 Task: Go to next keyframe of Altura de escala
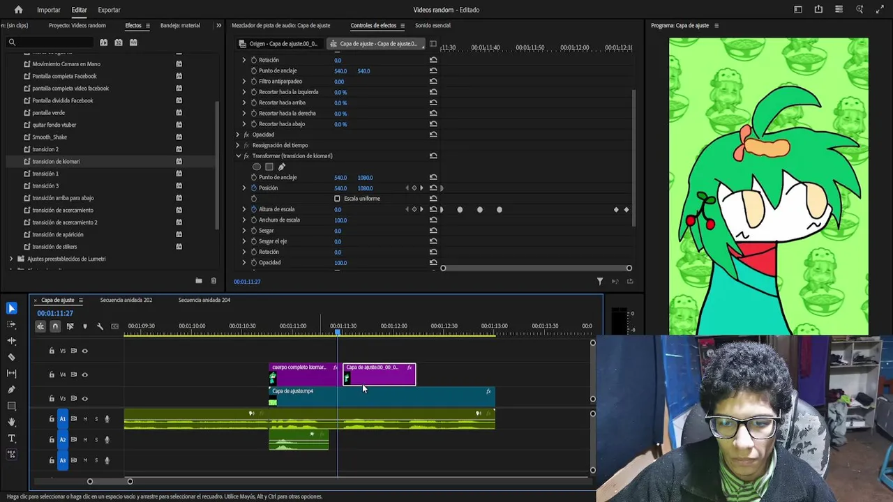tap(421, 209)
